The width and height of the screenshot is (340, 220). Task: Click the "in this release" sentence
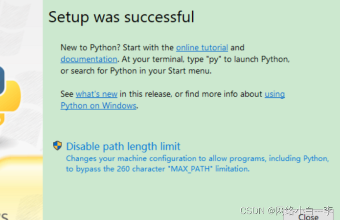click(146, 94)
